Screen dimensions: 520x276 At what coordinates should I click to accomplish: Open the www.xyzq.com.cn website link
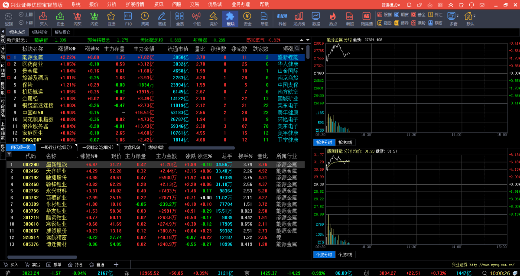point(491,265)
